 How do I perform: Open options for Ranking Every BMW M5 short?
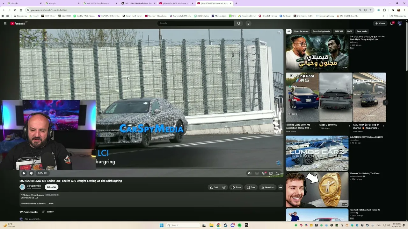(x=316, y=126)
